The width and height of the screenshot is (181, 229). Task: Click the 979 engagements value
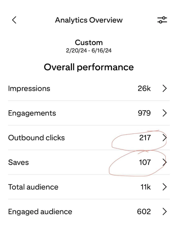pos(144,113)
